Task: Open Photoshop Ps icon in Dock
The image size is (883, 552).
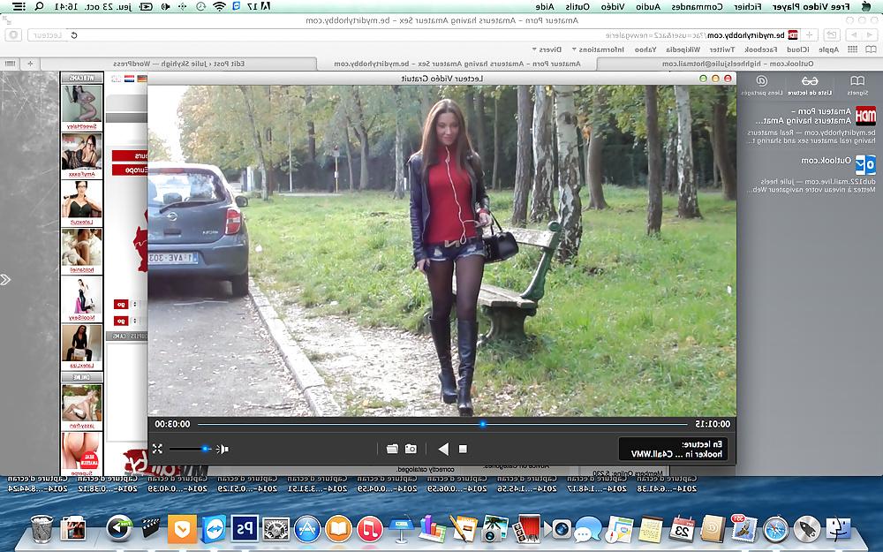Action: (x=245, y=528)
